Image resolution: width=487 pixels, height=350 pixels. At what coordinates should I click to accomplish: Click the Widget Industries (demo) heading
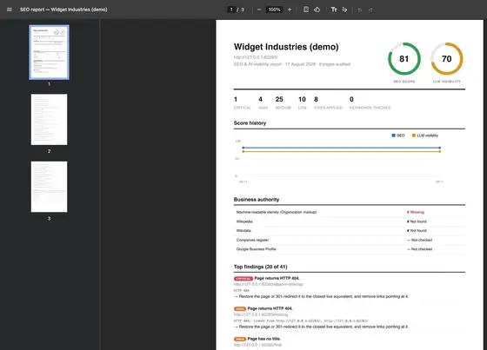286,47
